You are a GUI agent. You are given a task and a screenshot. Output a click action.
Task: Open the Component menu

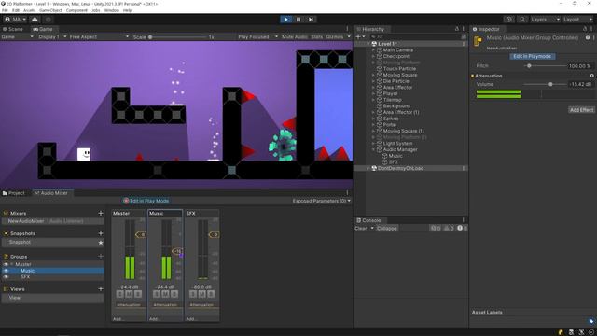(x=76, y=10)
